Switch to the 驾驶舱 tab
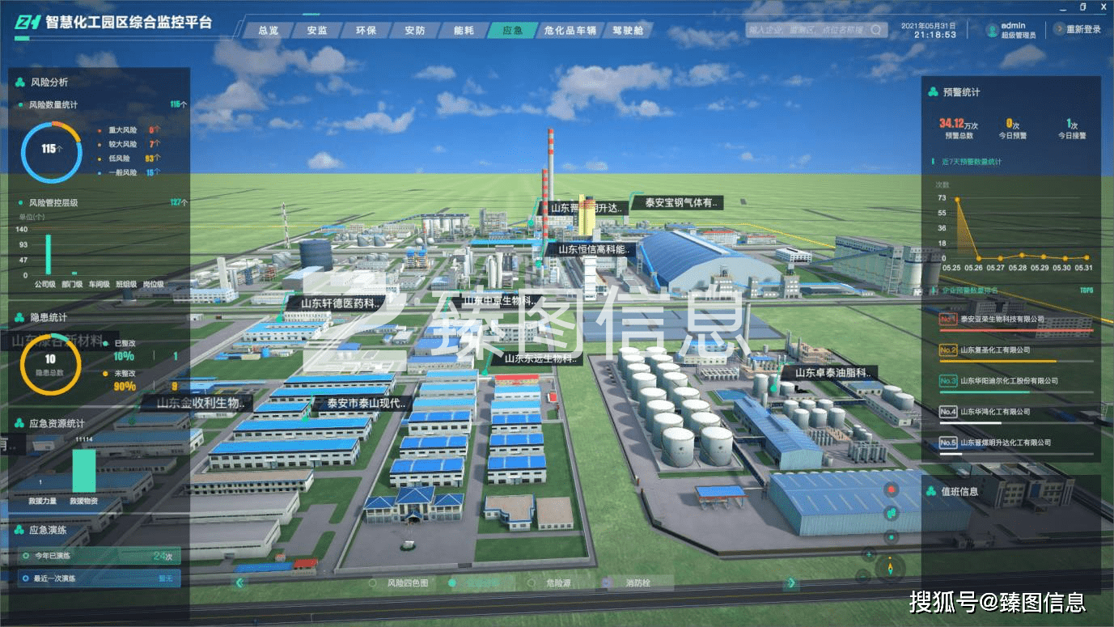Screen dimensions: 1114x627 pos(629,31)
